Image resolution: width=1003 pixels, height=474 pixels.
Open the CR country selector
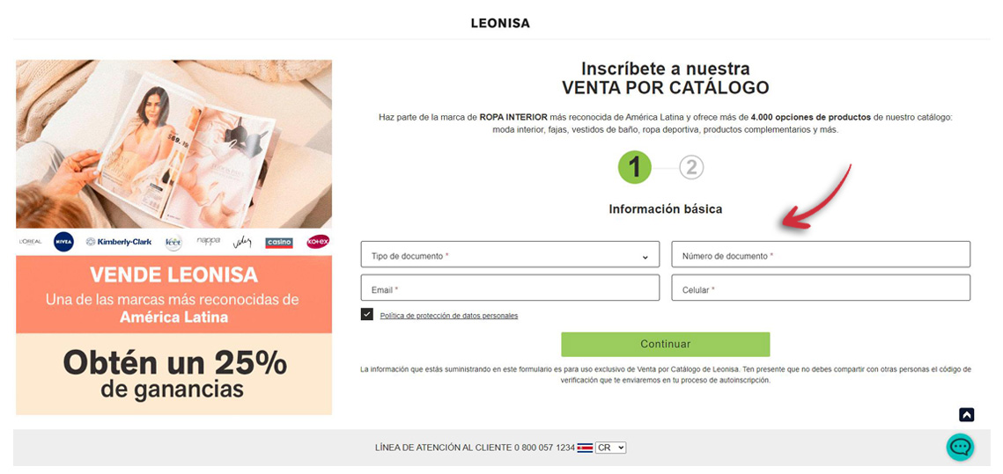610,448
